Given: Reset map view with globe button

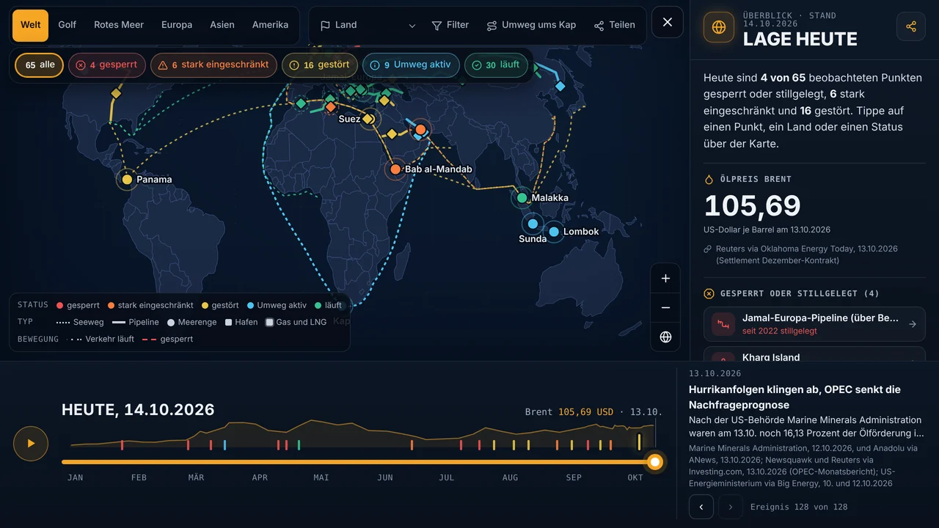Looking at the screenshot, I should (x=665, y=337).
